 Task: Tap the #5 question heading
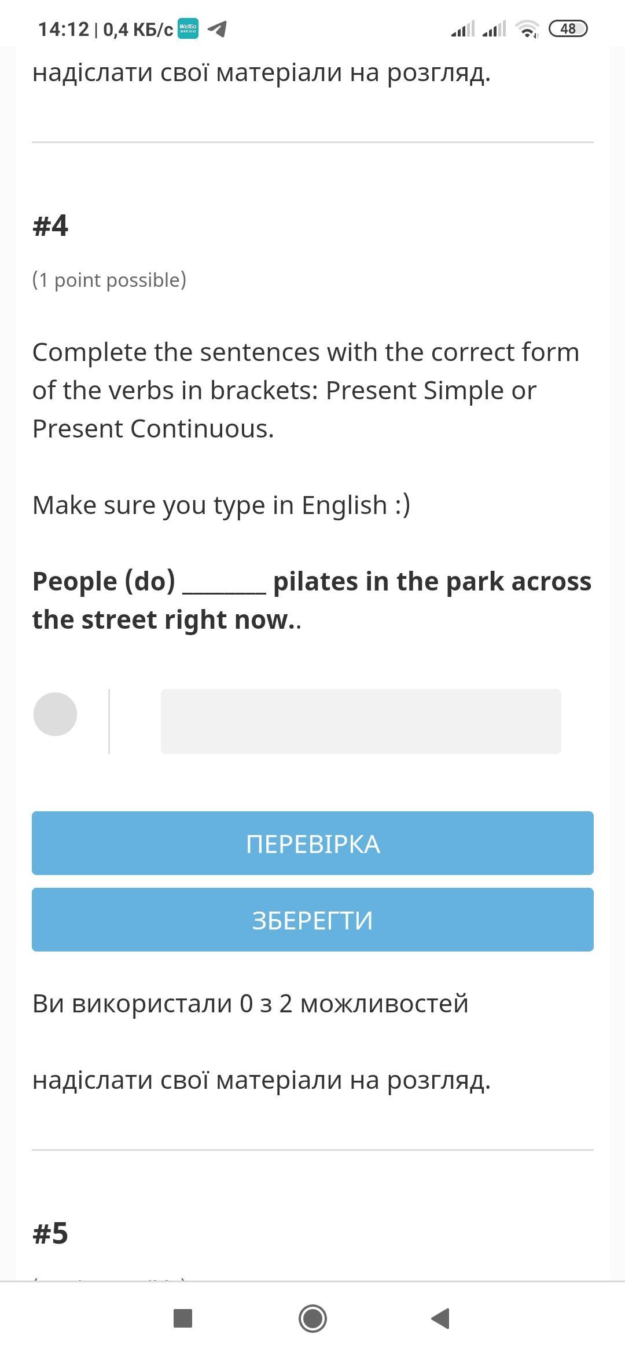[50, 1233]
